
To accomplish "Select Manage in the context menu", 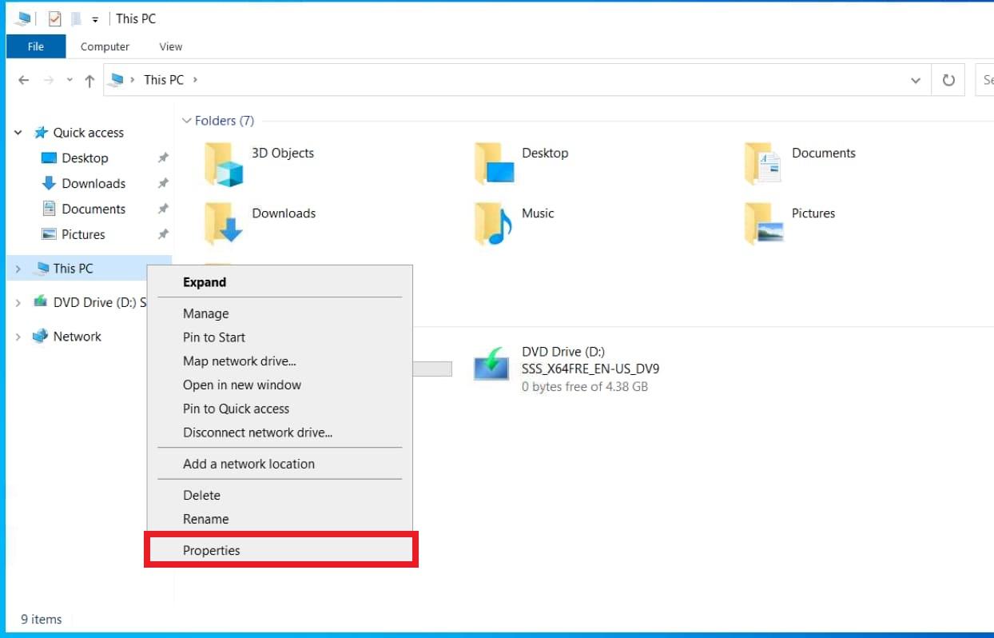I will pos(205,313).
